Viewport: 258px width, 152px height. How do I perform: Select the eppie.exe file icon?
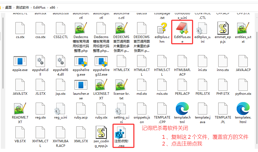coord(20,61)
